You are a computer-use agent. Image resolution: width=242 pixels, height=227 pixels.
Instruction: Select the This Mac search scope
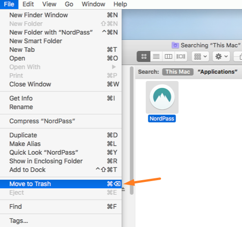(x=178, y=72)
